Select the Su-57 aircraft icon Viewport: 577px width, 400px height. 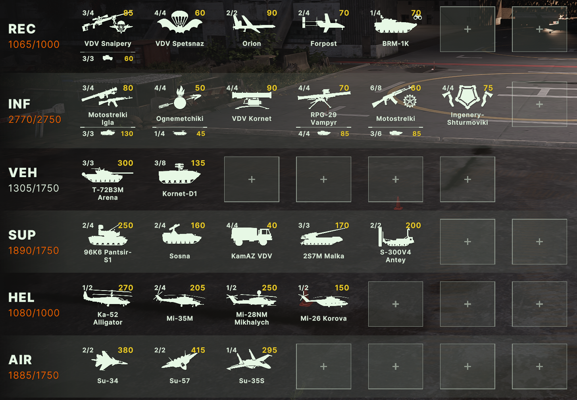tap(180, 360)
